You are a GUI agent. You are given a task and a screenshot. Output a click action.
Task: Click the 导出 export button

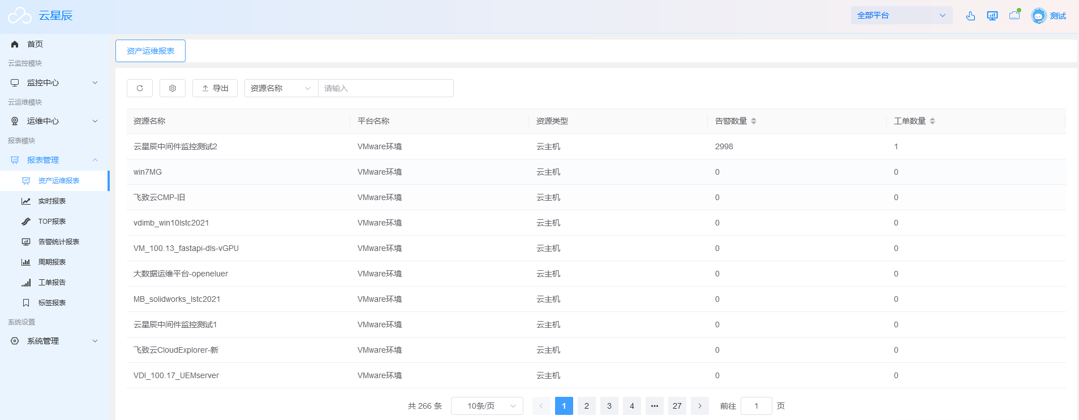click(215, 88)
